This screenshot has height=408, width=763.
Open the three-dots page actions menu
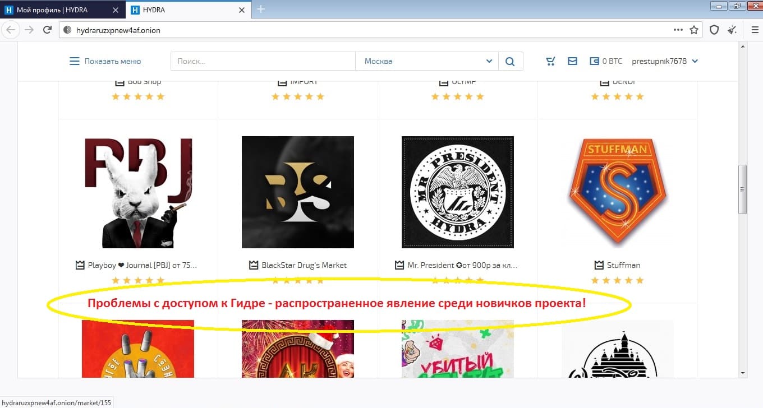[x=678, y=30]
